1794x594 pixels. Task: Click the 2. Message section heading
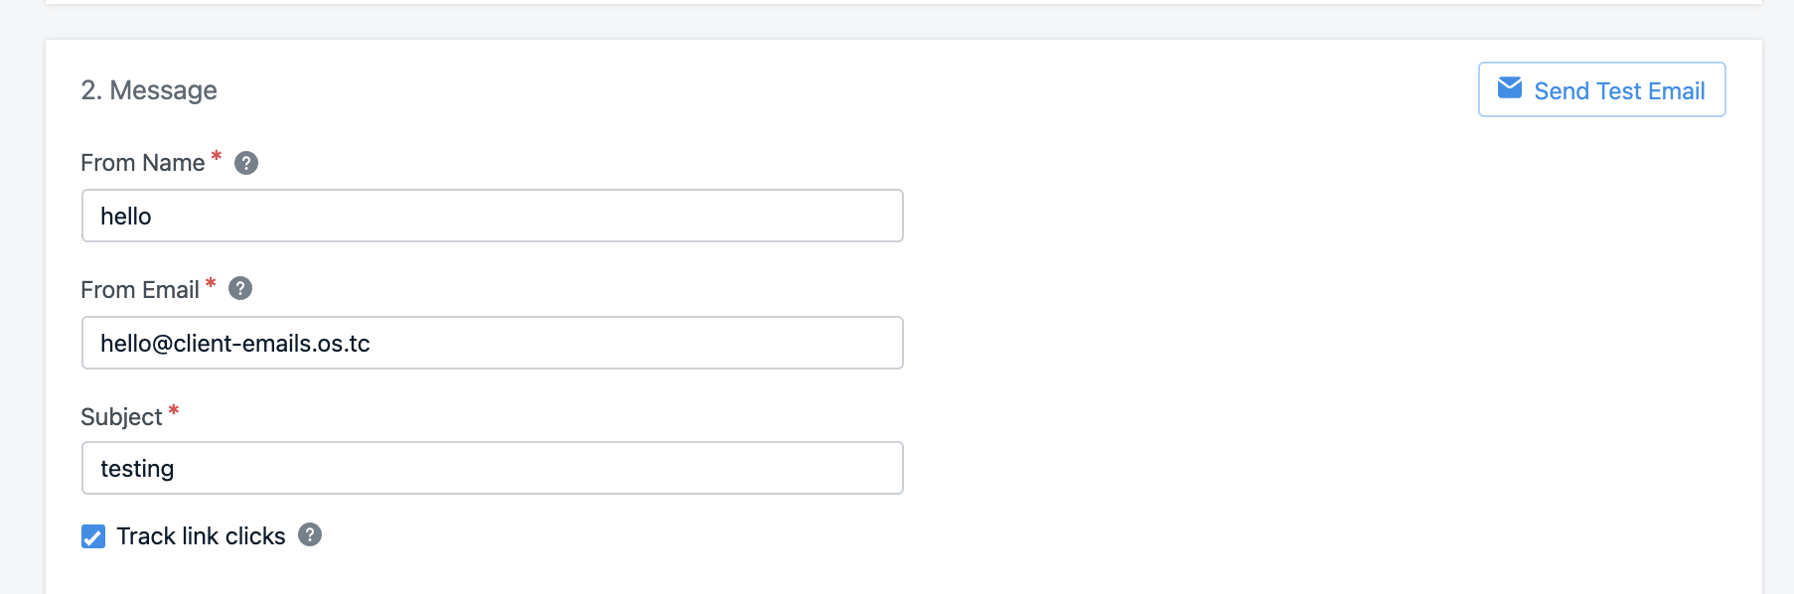tap(149, 90)
